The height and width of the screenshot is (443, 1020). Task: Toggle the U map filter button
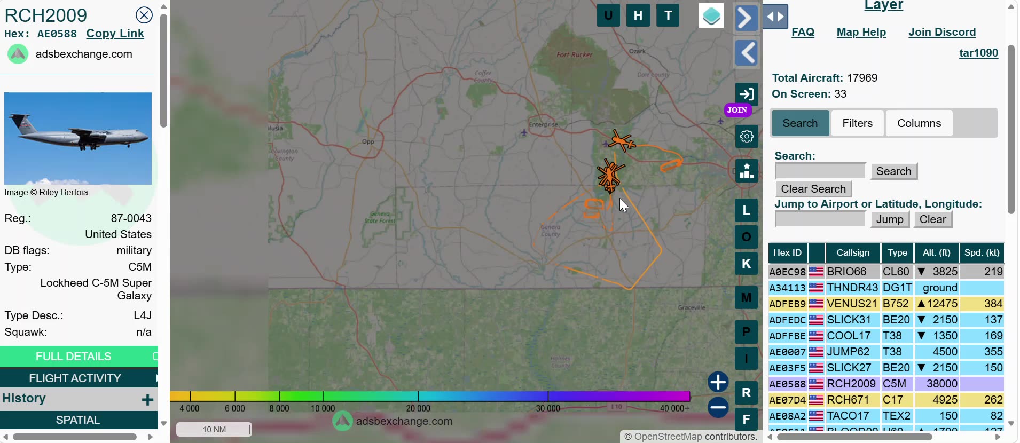(x=608, y=15)
